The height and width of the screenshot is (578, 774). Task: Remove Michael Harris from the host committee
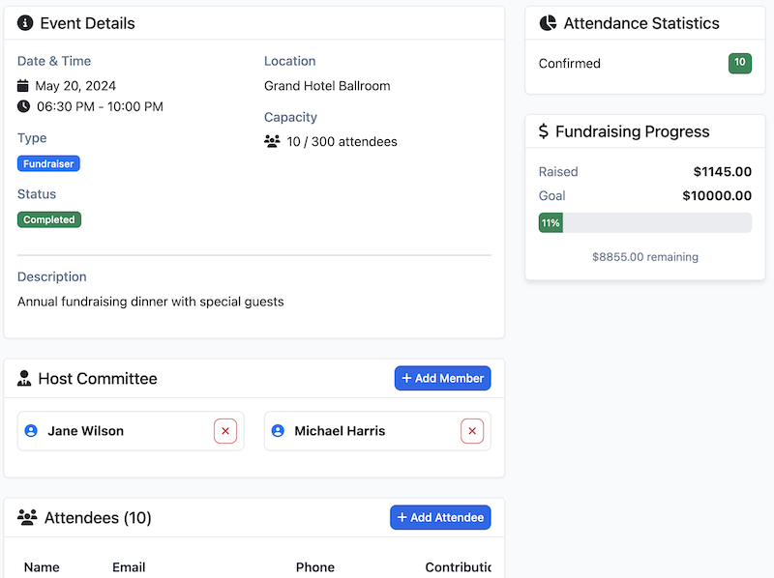[472, 431]
